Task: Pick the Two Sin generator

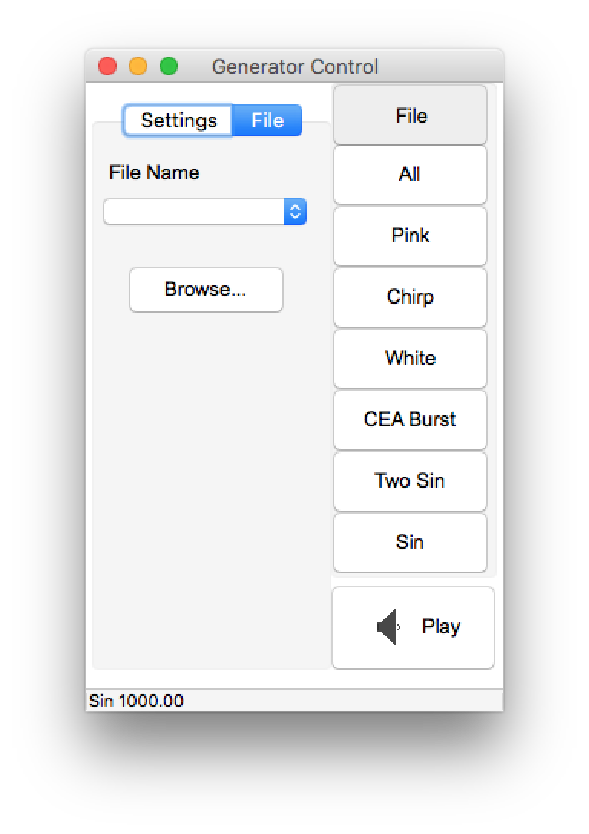Action: [x=410, y=481]
